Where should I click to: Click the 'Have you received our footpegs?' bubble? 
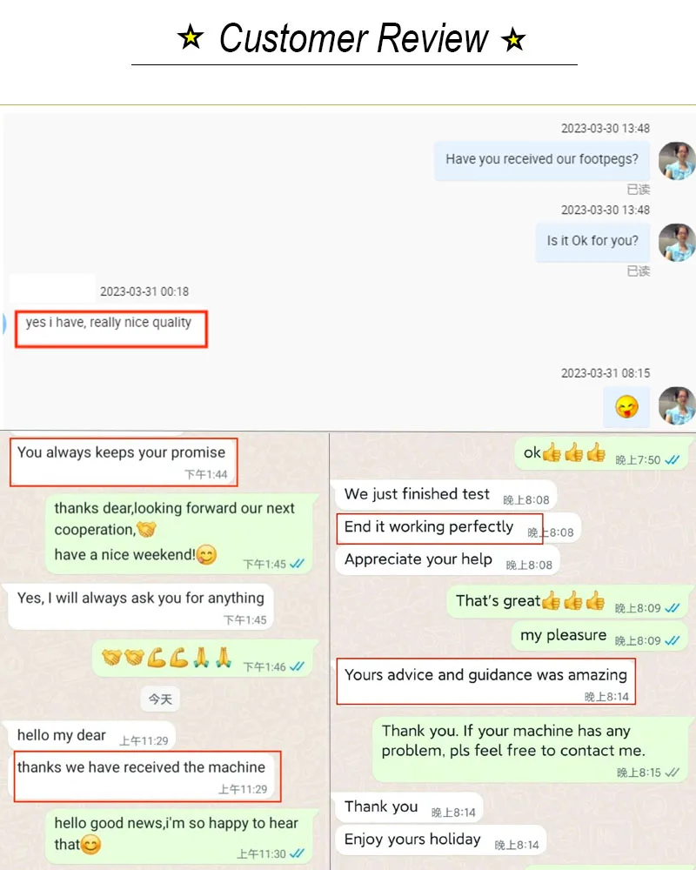542,160
